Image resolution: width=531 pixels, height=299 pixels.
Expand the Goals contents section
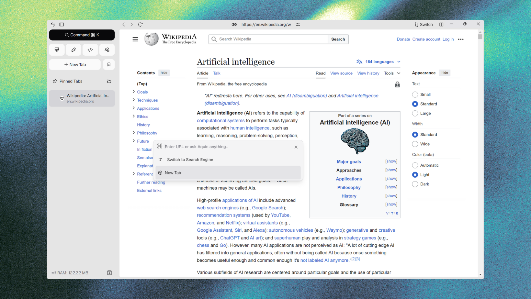pyautogui.click(x=134, y=92)
